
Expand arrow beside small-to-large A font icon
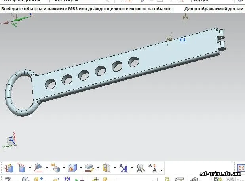click(x=161, y=170)
